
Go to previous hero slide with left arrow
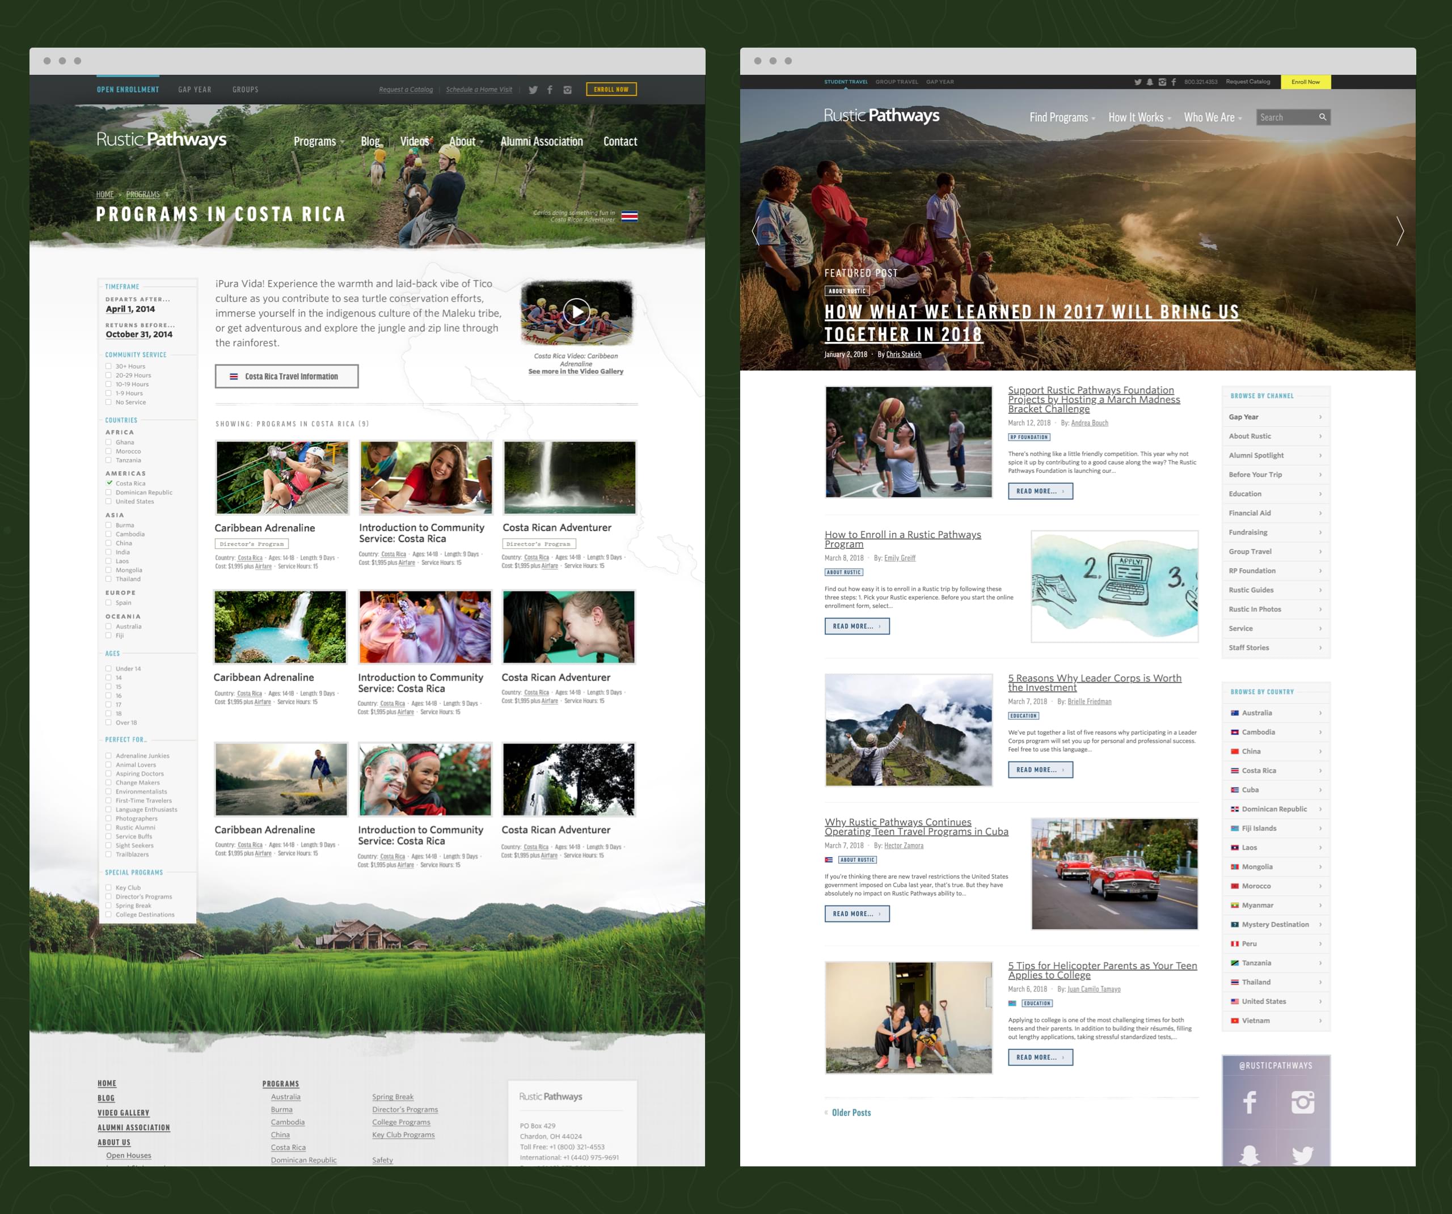pyautogui.click(x=755, y=231)
